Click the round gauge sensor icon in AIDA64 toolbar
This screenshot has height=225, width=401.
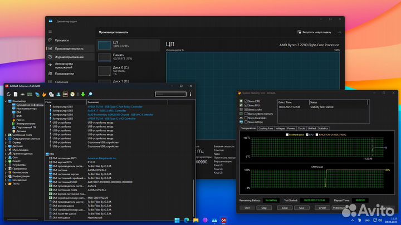[x=72, y=94]
